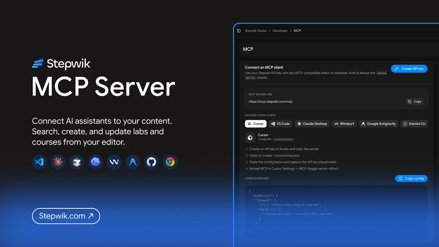Click the purple terminal chat round icon
Screen dimensions: 439x247
(x=96, y=162)
